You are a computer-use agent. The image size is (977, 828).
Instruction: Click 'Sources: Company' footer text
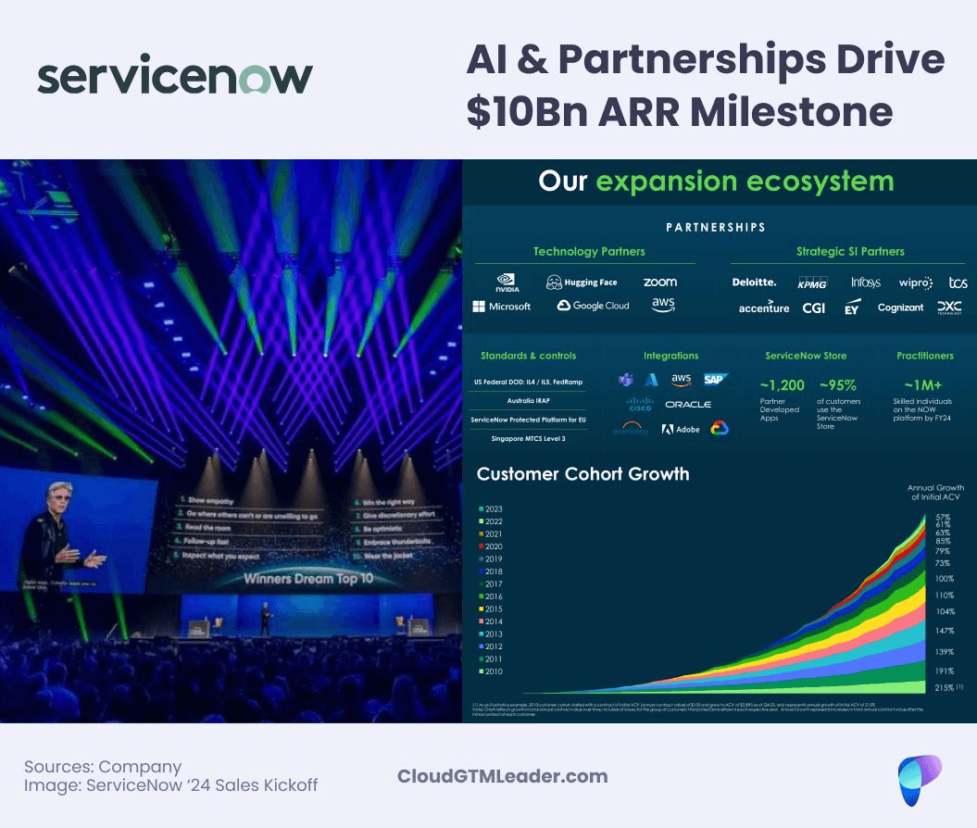pos(103,766)
